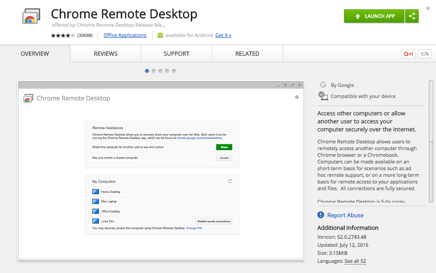Click the Change PIN link
This screenshot has height=273, width=436.
click(194, 228)
